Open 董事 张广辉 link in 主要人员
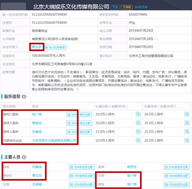Image resolution: width=192 pixels, height=189 pixels. [x=132, y=184]
